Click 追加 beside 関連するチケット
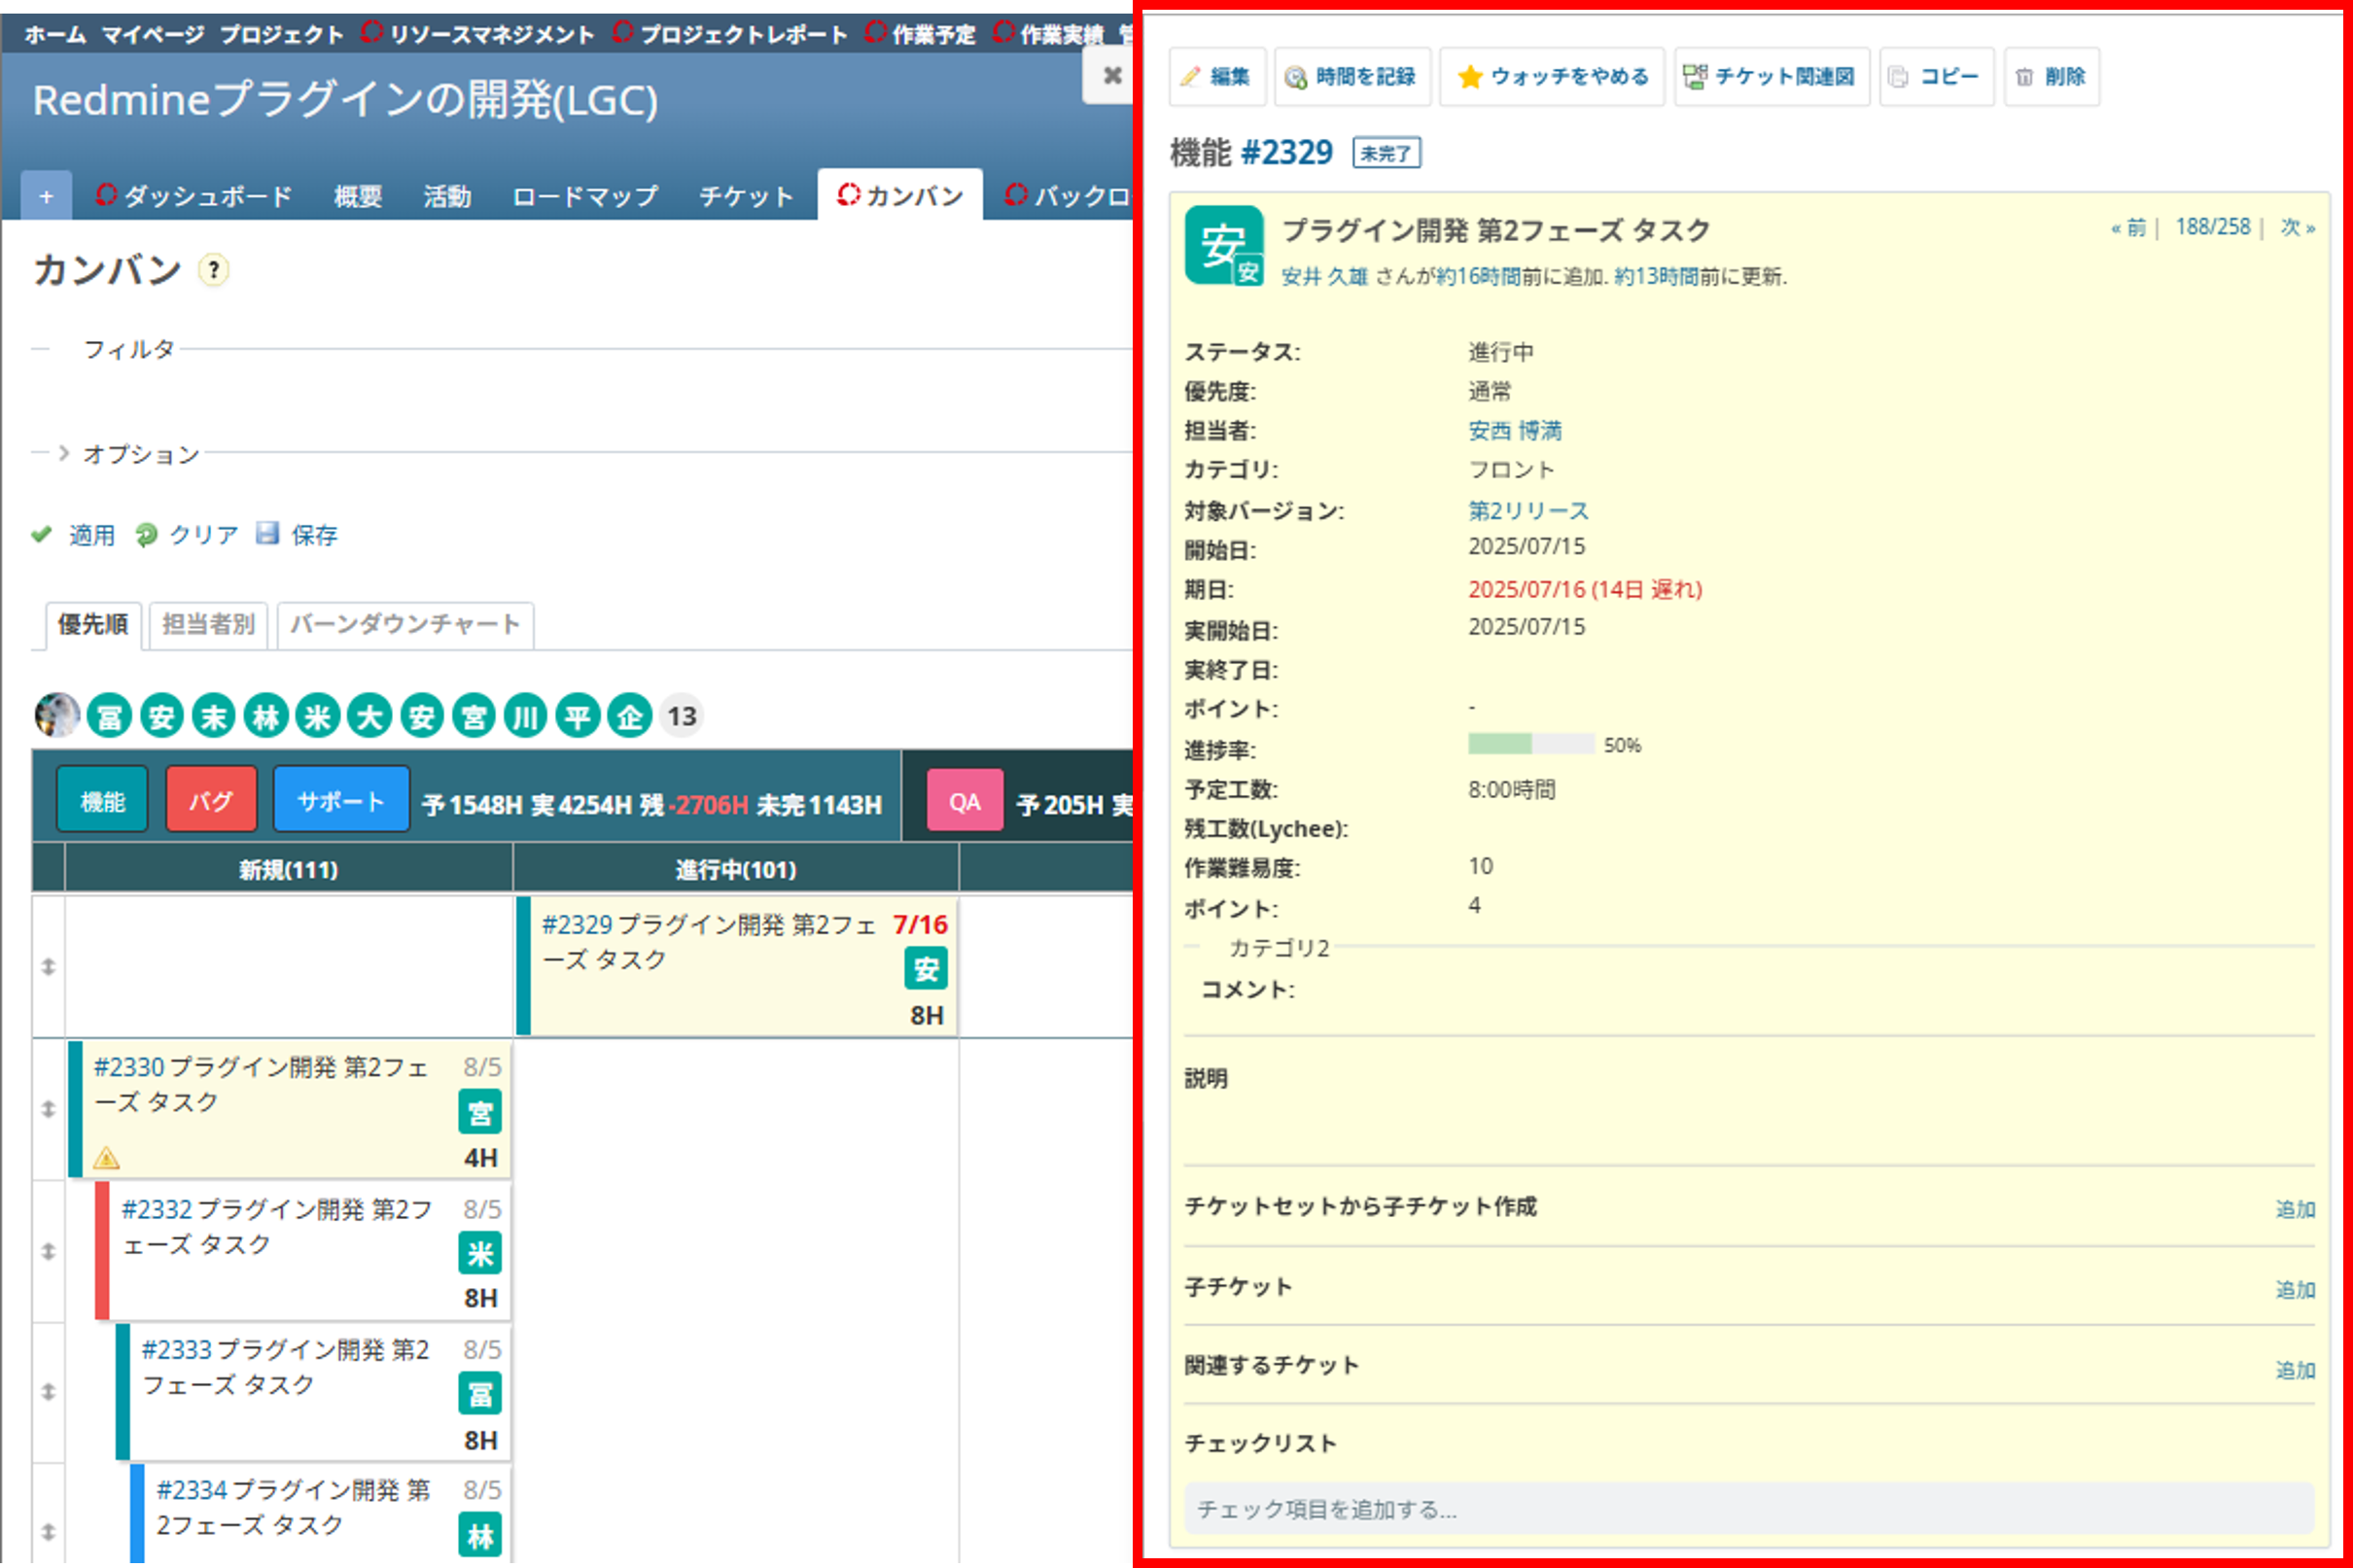Image resolution: width=2353 pixels, height=1568 pixels. pyautogui.click(x=2295, y=1370)
